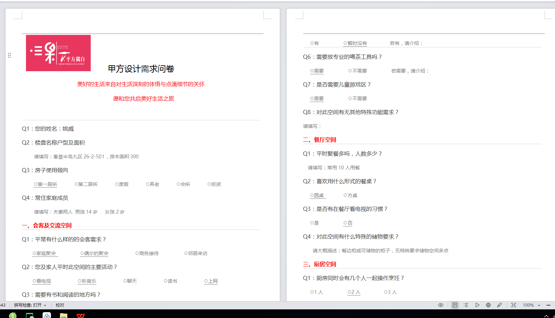This screenshot has width=555, height=318.
Task: Pick 不需要 under the tea tools question
Action: point(358,71)
